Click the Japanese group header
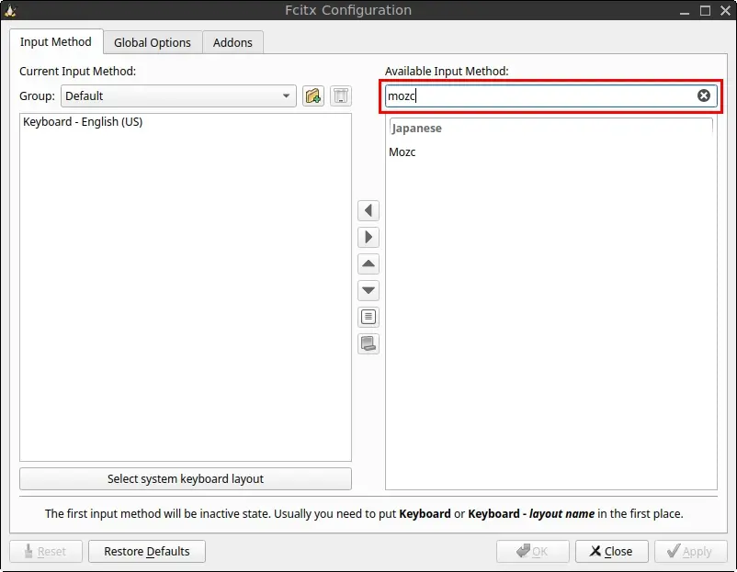 pyautogui.click(x=550, y=129)
